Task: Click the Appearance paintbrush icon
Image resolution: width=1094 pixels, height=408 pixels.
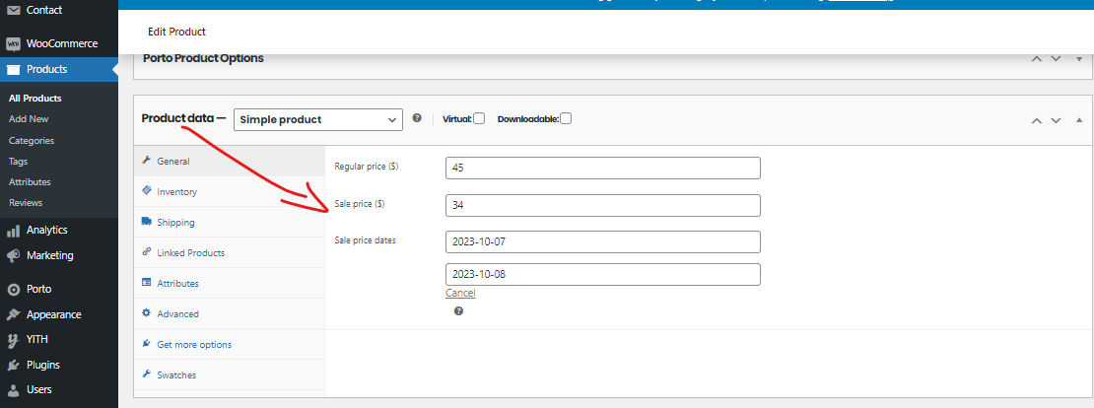Action: [x=13, y=314]
